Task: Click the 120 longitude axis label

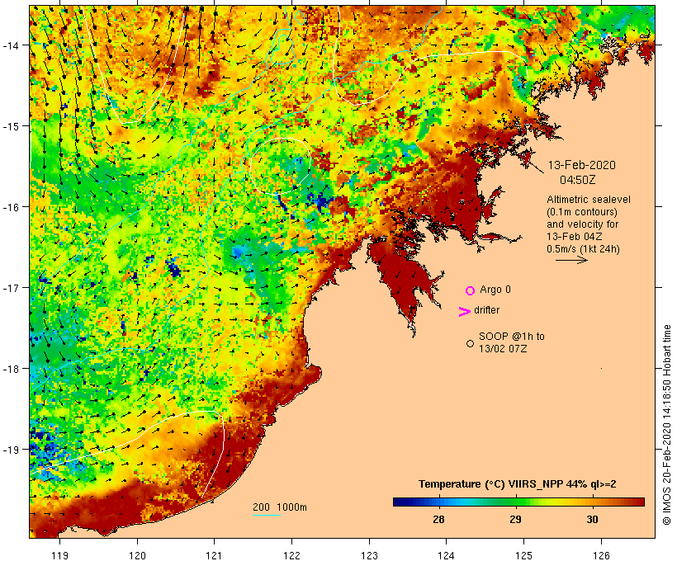Action: click(x=137, y=555)
